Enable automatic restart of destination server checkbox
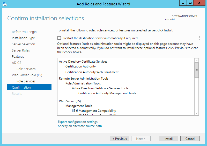Viewport: 207px width, 146px height. (60, 38)
